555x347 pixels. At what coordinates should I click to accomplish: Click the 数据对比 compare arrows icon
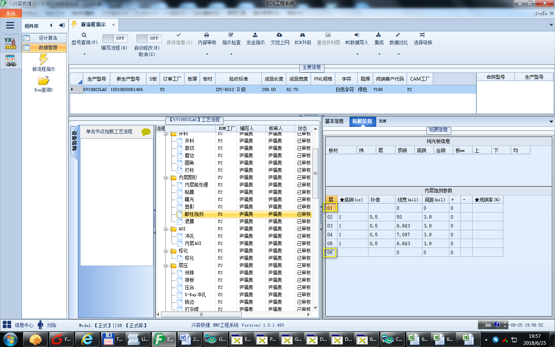point(398,35)
